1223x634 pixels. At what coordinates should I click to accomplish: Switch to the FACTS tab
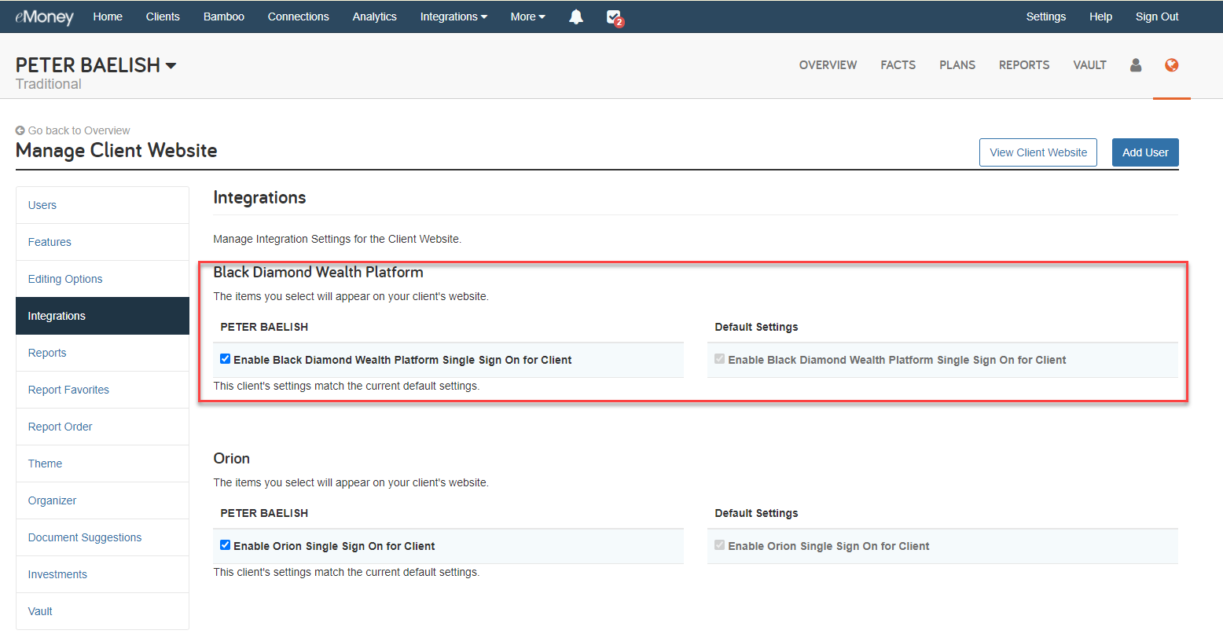pyautogui.click(x=898, y=65)
